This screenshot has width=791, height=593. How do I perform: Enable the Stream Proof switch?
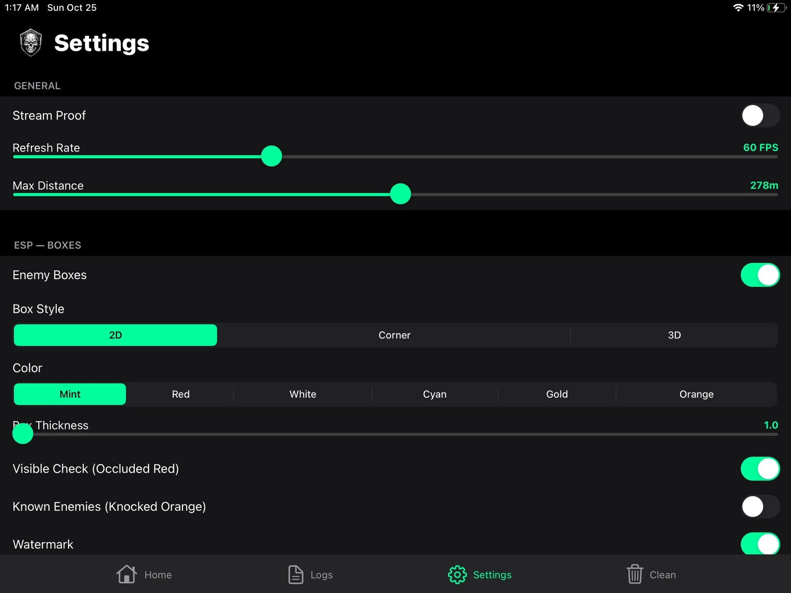click(760, 115)
